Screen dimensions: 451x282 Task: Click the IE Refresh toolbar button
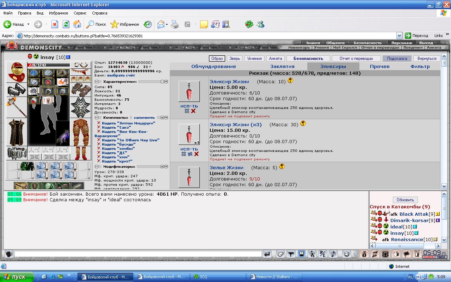click(x=66, y=24)
